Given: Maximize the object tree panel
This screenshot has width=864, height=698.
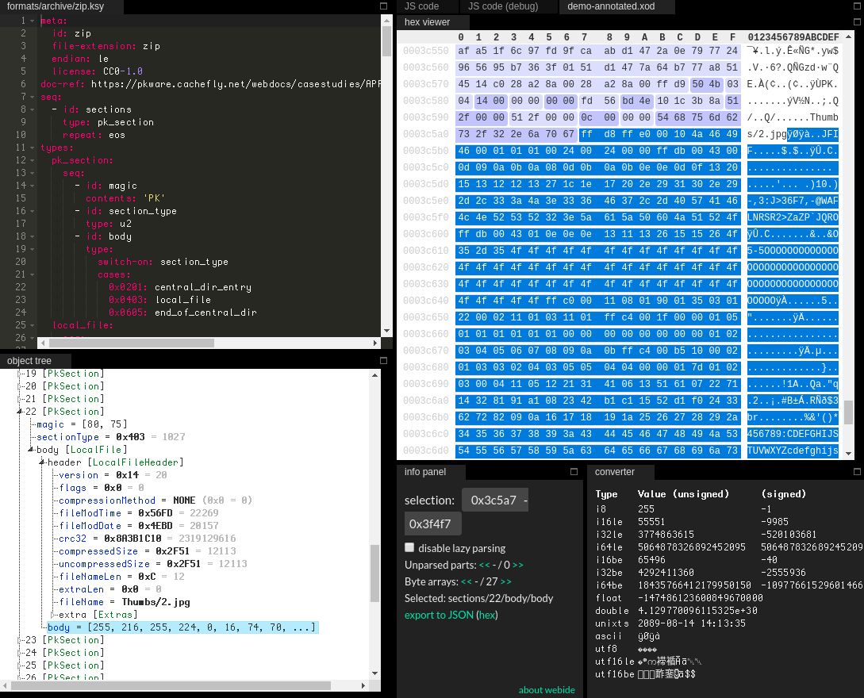Looking at the screenshot, I should click(383, 361).
